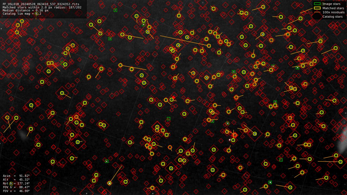The image size is (347, 195).
Task: Click the black Catalog stars legend marker
Action: click(317, 17)
